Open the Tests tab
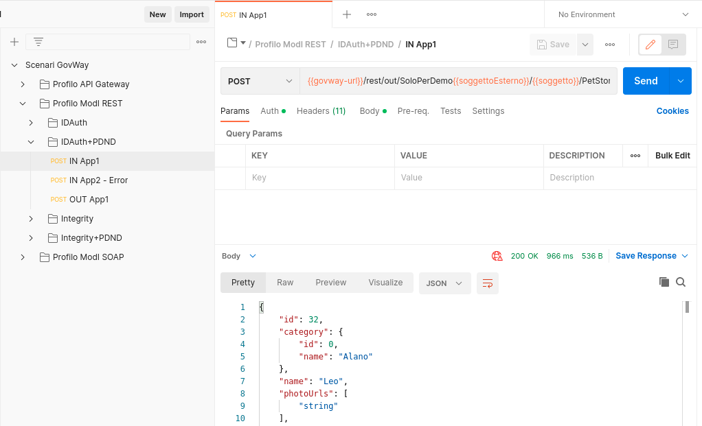The image size is (702, 426). (x=451, y=111)
